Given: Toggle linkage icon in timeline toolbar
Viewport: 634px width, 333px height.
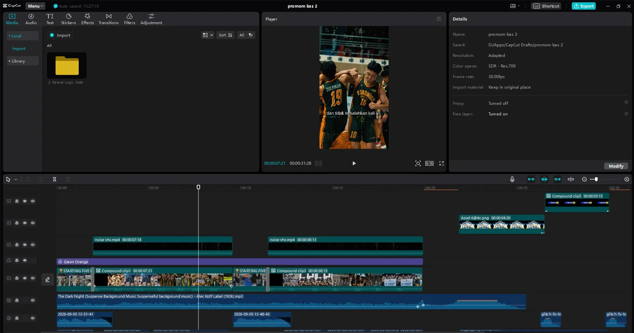Looking at the screenshot, I should pyautogui.click(x=557, y=179).
